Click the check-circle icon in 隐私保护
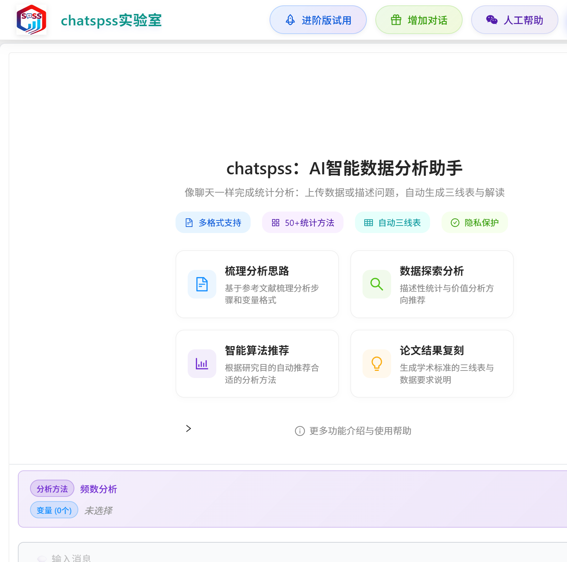The width and height of the screenshot is (567, 562). [455, 223]
